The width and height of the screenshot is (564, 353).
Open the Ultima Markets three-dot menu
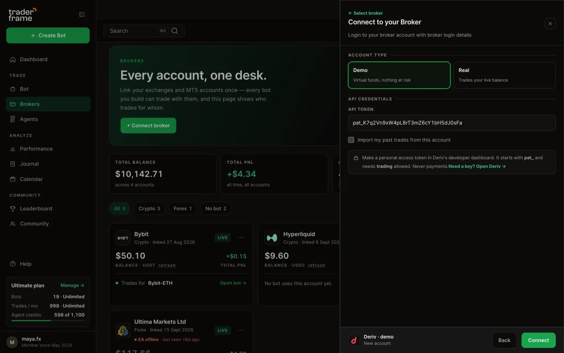[241, 330]
